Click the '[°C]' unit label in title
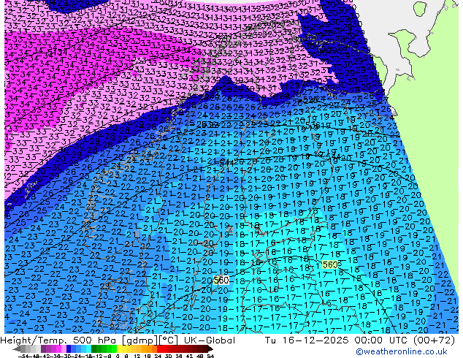This screenshot has height=358, width=463. click(x=169, y=340)
